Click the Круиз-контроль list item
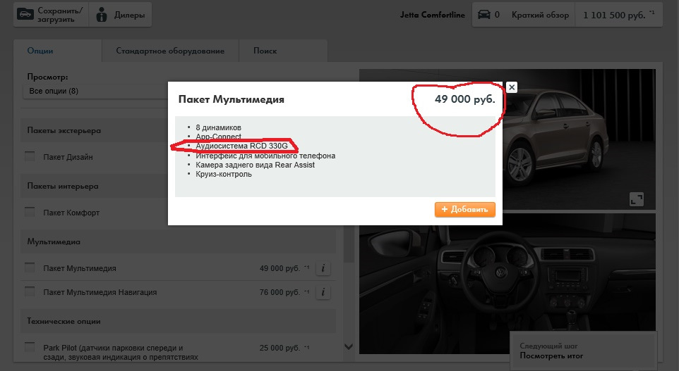The width and height of the screenshot is (679, 371). click(224, 175)
